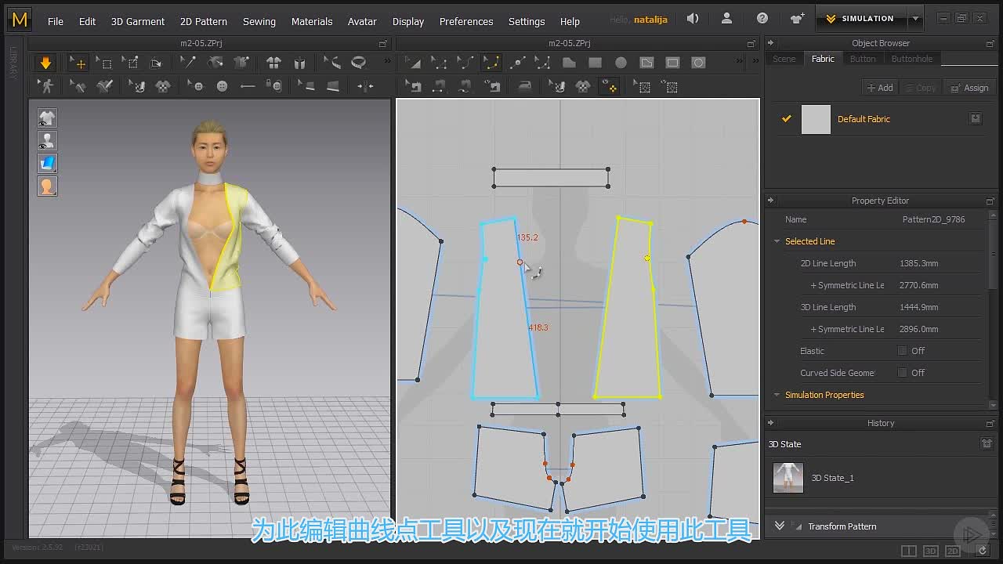Open the Materials menu
This screenshot has width=1003, height=564.
312,21
